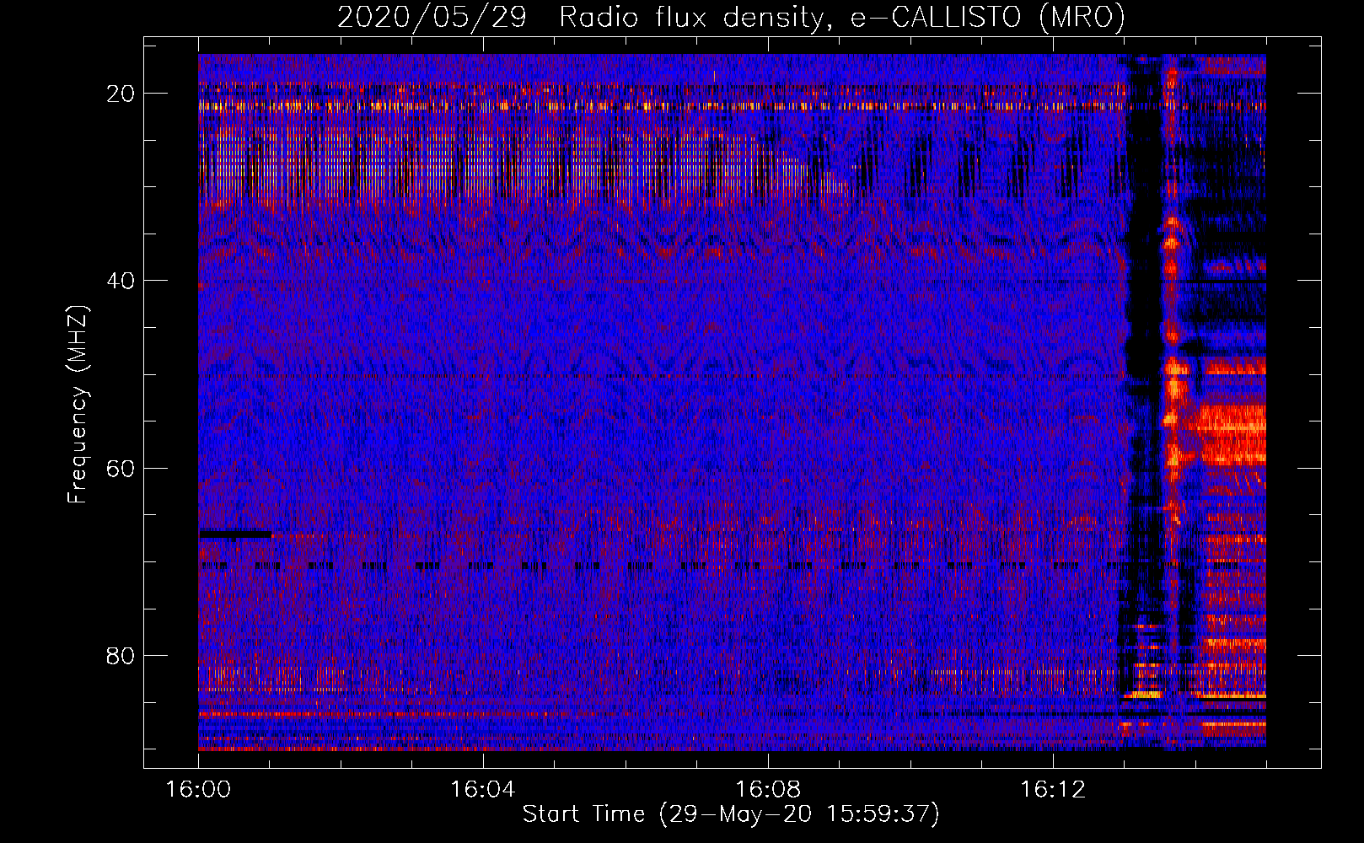Screen dimensions: 1364x843
Task: Click the bright orange burst near 55 MHz
Action: tap(1231, 434)
